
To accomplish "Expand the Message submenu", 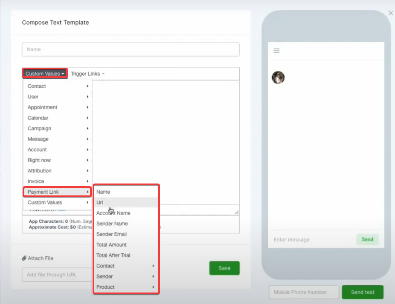I will click(58, 139).
